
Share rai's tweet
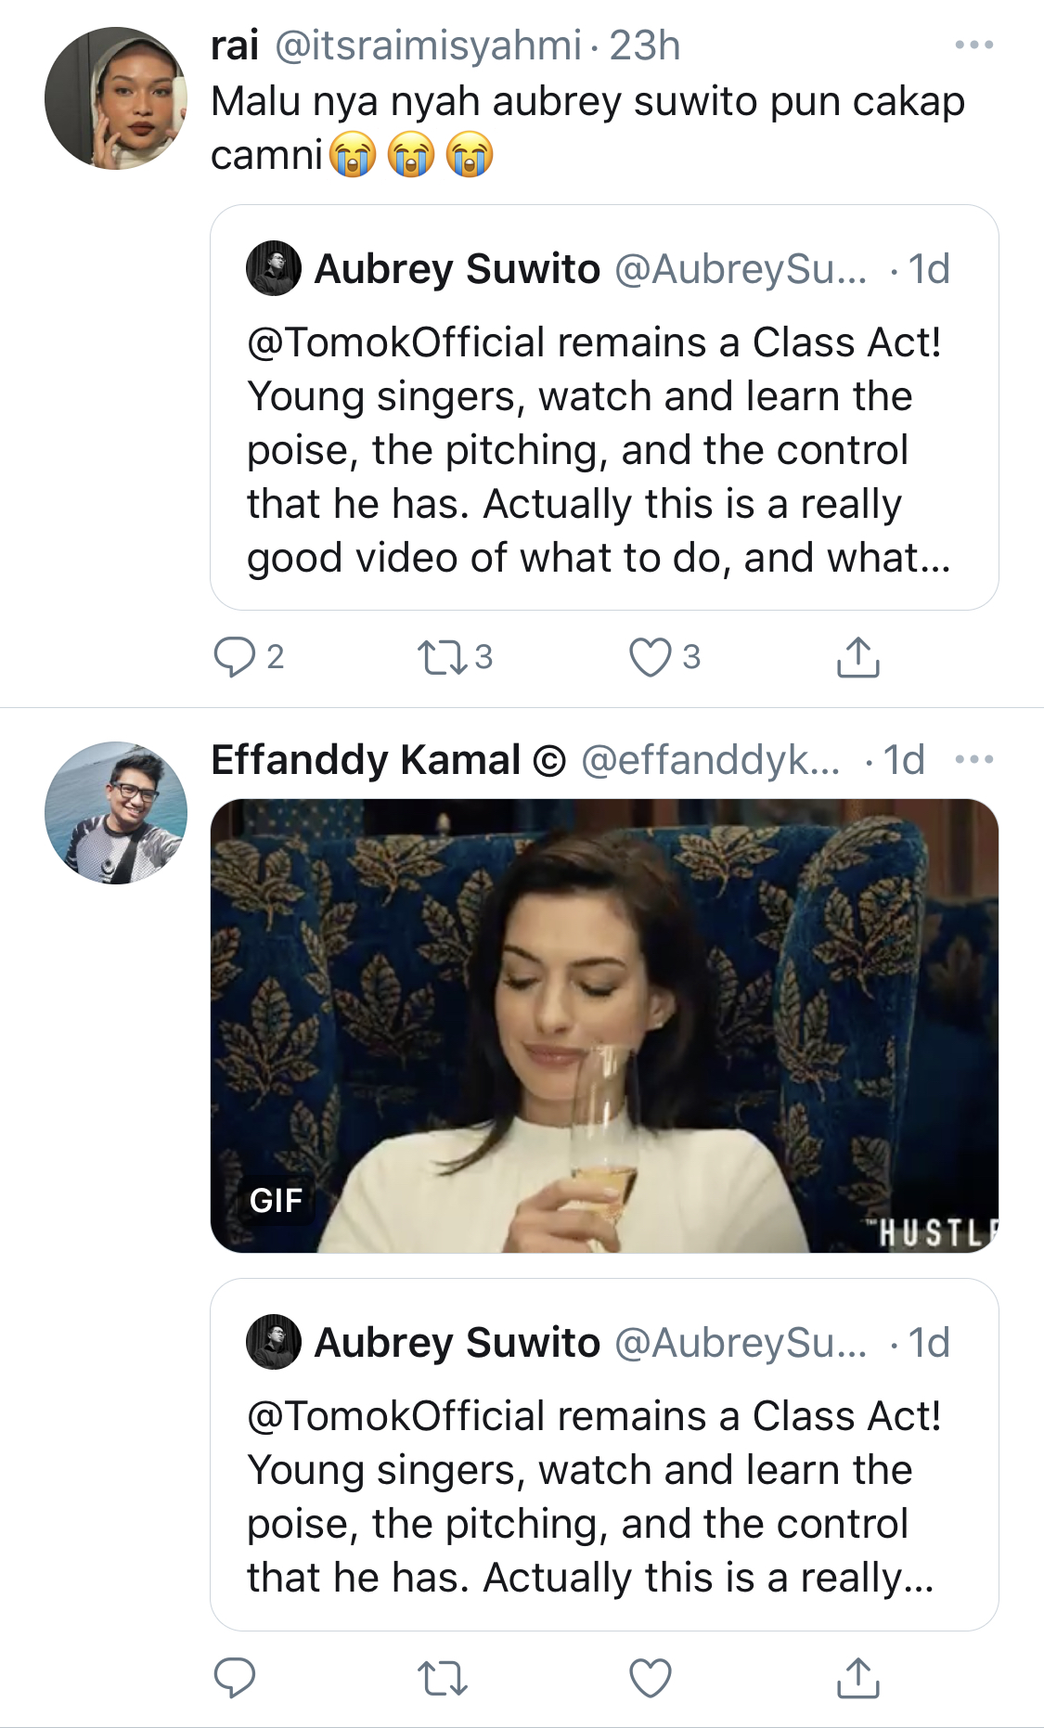tap(857, 657)
